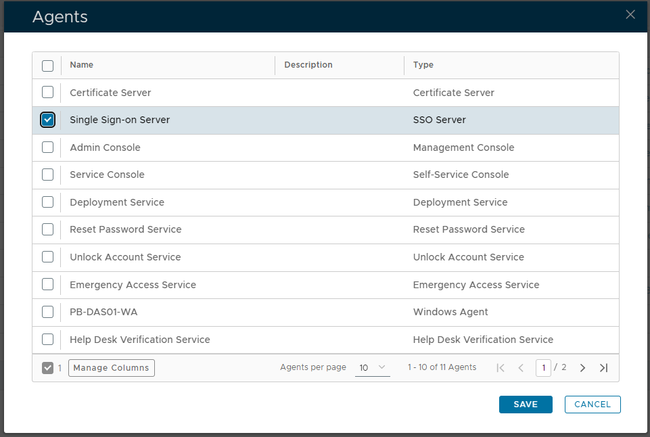
Task: Sort by the Type column header
Action: coord(423,65)
